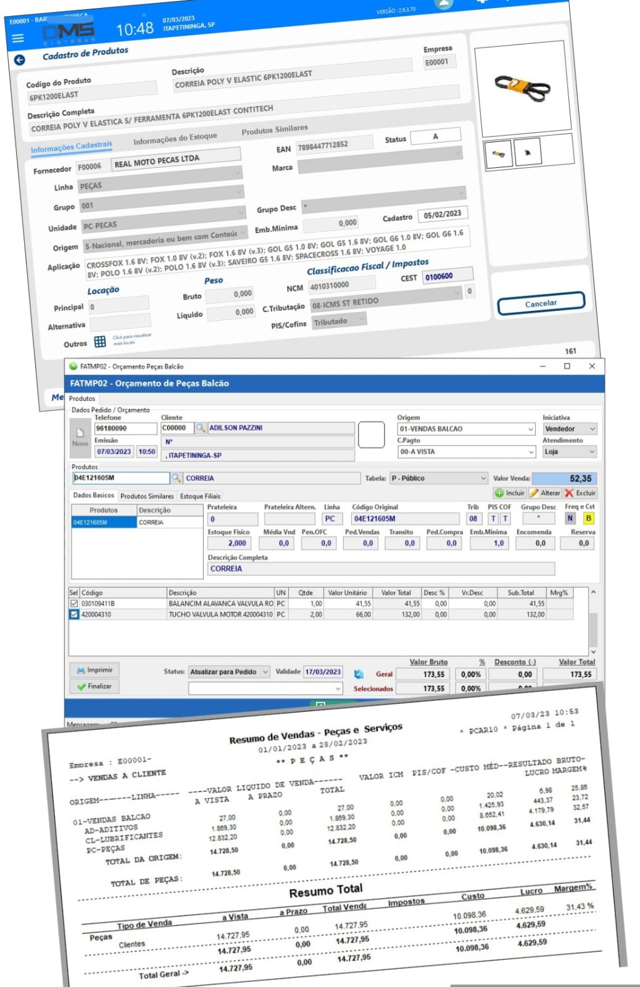
Task: Click the gray N box under Freq e Cst
Action: (570, 519)
